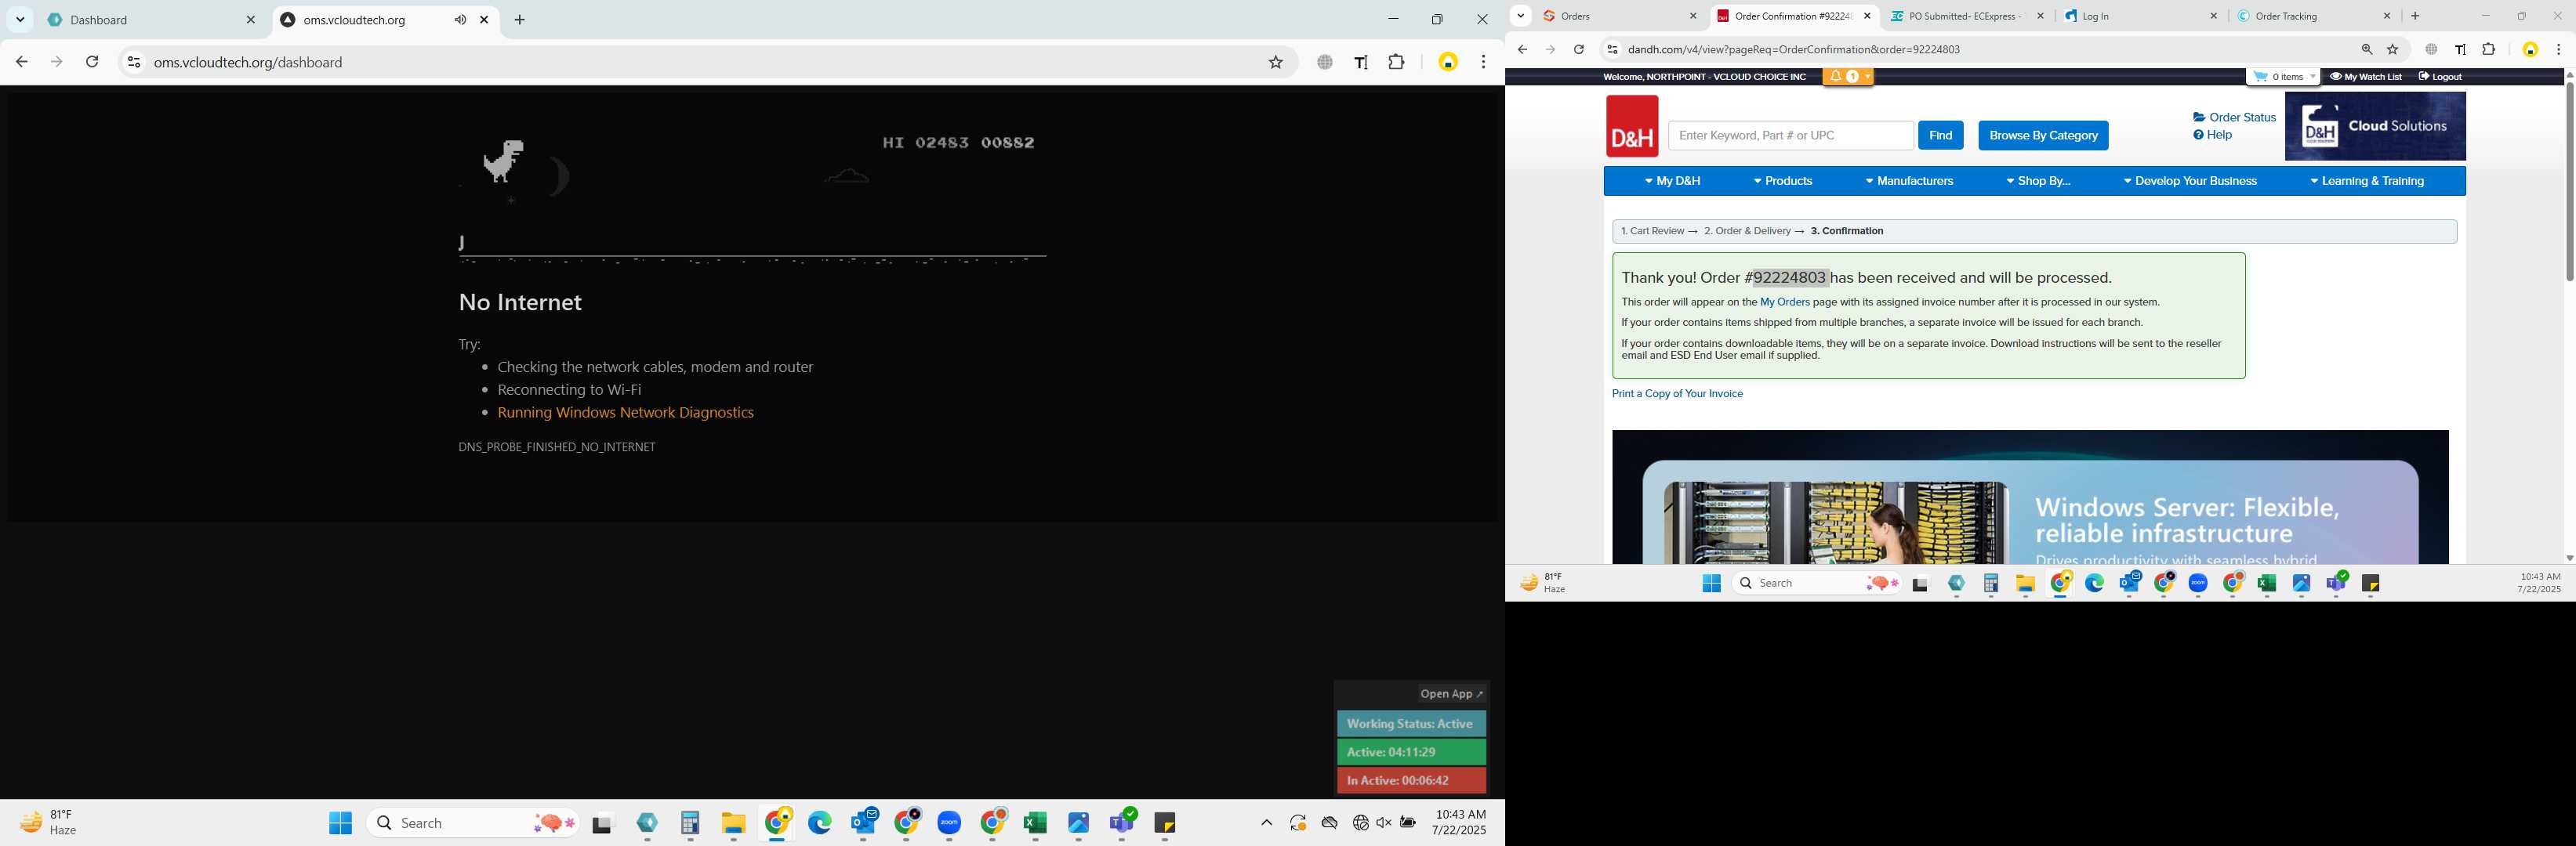Expand the 0 items cart dropdown

pos(2283,77)
